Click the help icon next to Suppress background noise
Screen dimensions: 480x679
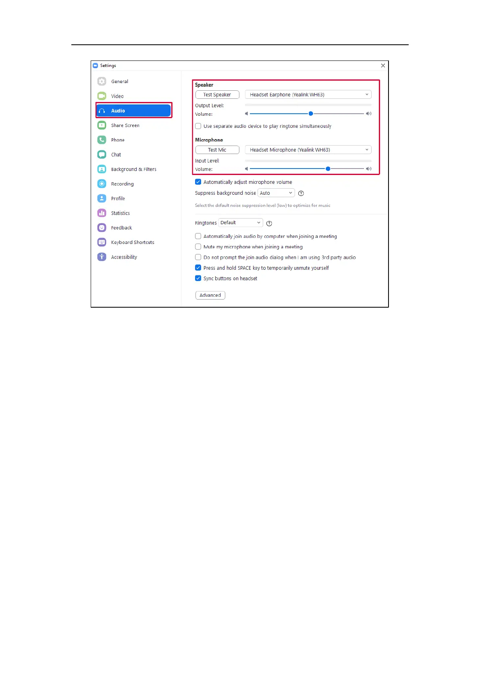301,193
